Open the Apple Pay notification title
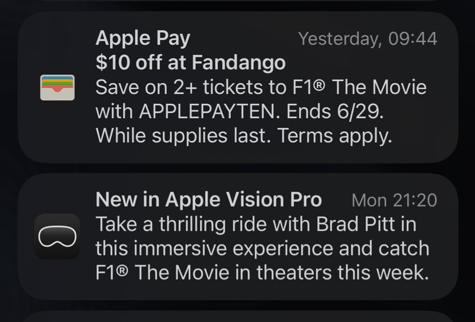Viewport: 475px width, 322px height. (x=142, y=38)
